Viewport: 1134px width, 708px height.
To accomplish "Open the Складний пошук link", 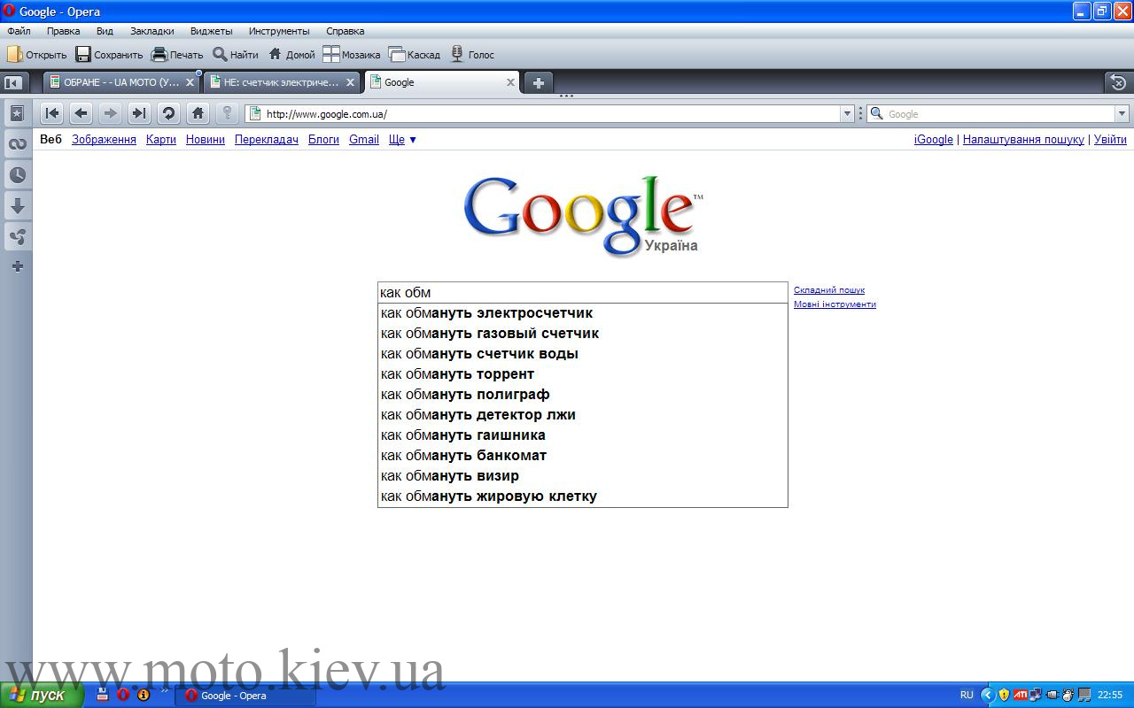I will click(829, 290).
